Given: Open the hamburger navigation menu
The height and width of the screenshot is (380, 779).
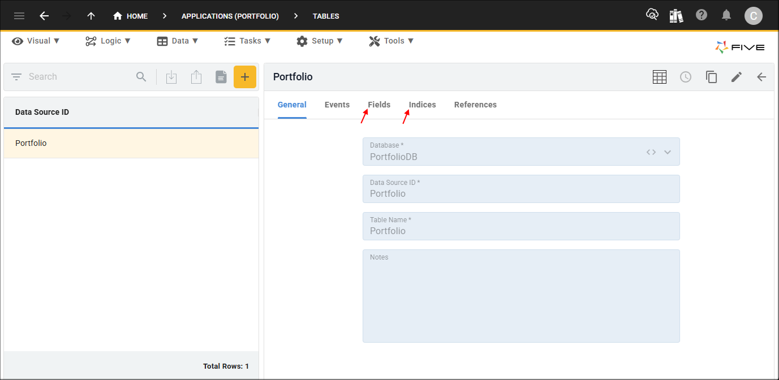Looking at the screenshot, I should tap(19, 15).
